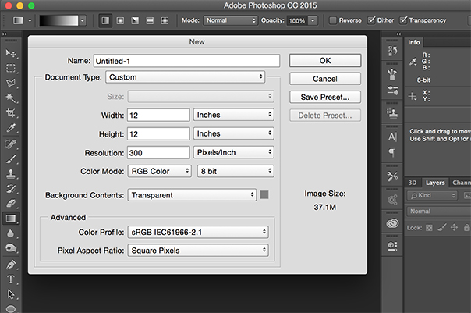Click the Name input field

coord(186,61)
